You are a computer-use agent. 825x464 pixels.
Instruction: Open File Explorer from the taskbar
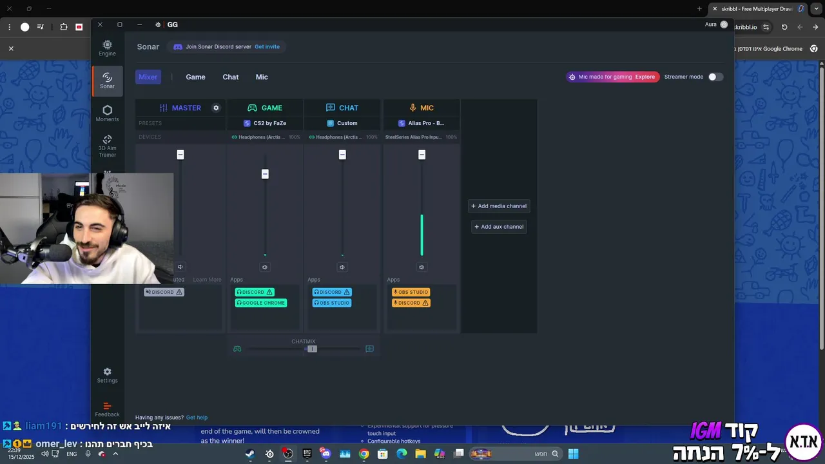(x=421, y=454)
